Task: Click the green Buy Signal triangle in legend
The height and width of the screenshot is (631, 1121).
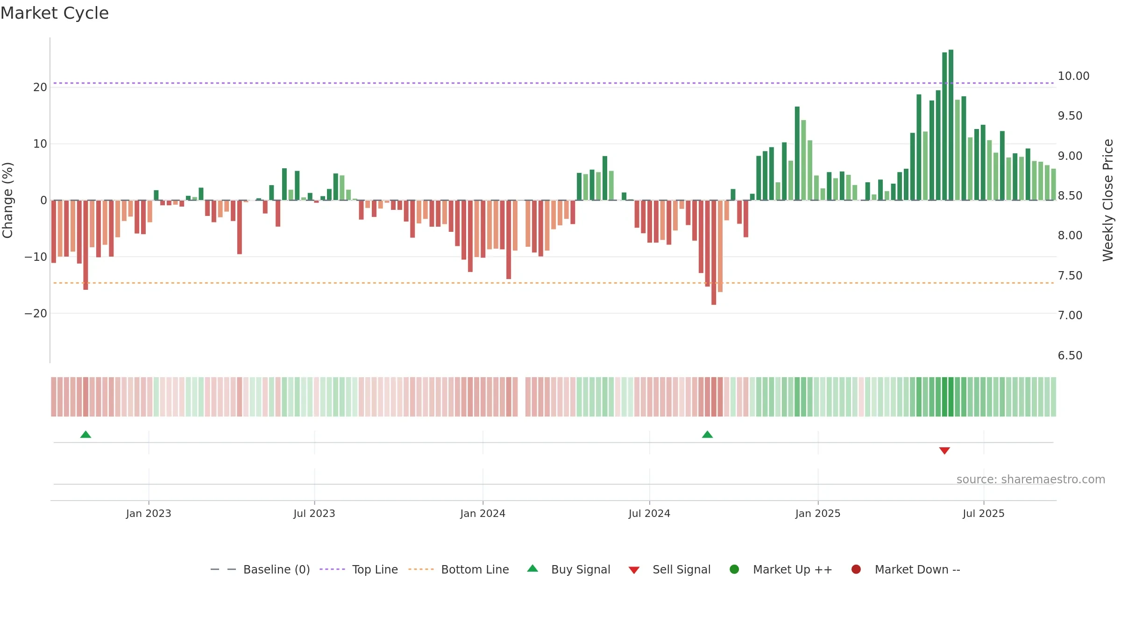Action: [532, 568]
